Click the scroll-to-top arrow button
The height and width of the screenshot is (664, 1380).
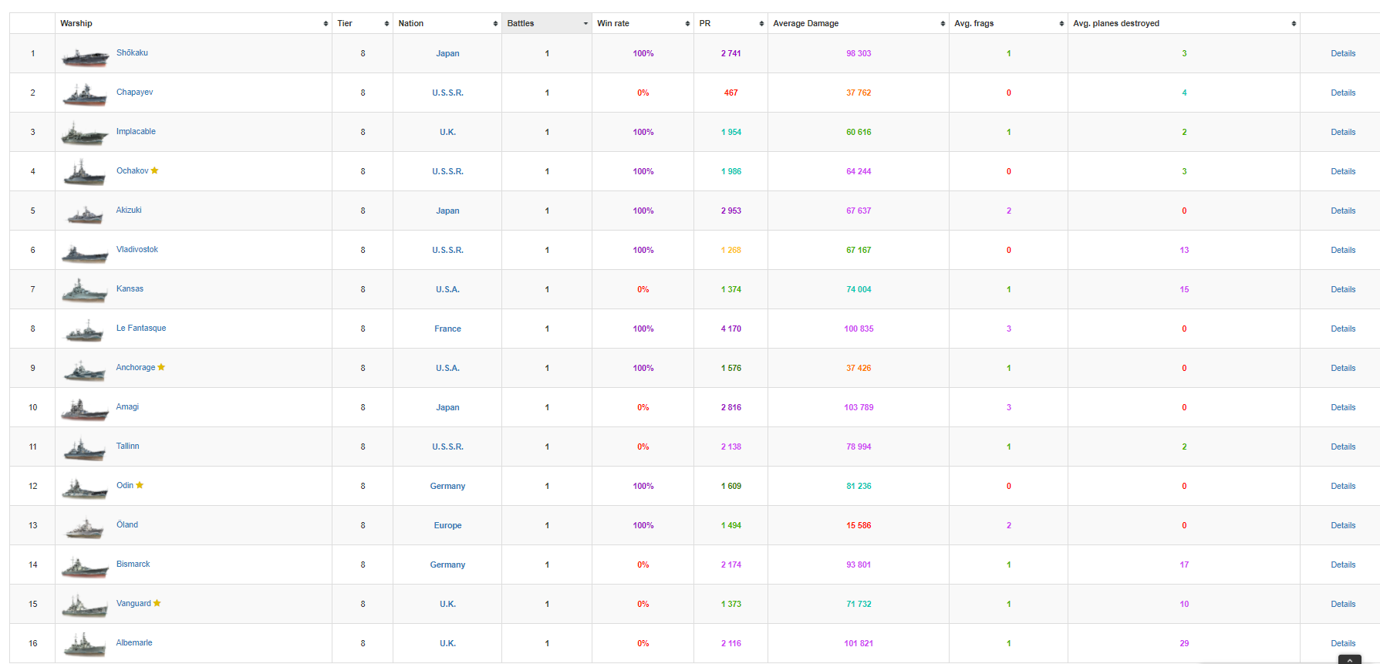1349,659
